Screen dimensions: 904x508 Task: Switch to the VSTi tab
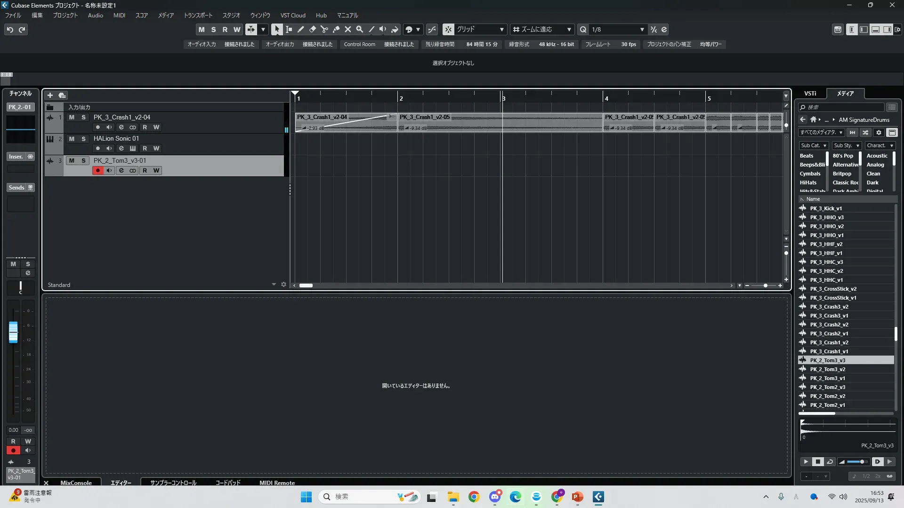click(x=810, y=93)
